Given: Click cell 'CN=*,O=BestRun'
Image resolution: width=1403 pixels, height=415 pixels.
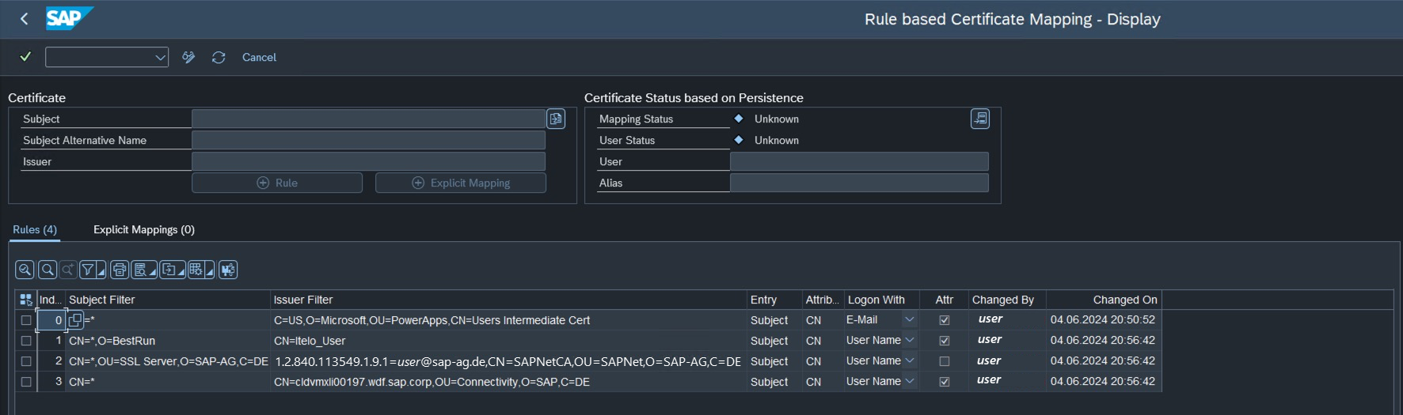Looking at the screenshot, I should click(168, 341).
